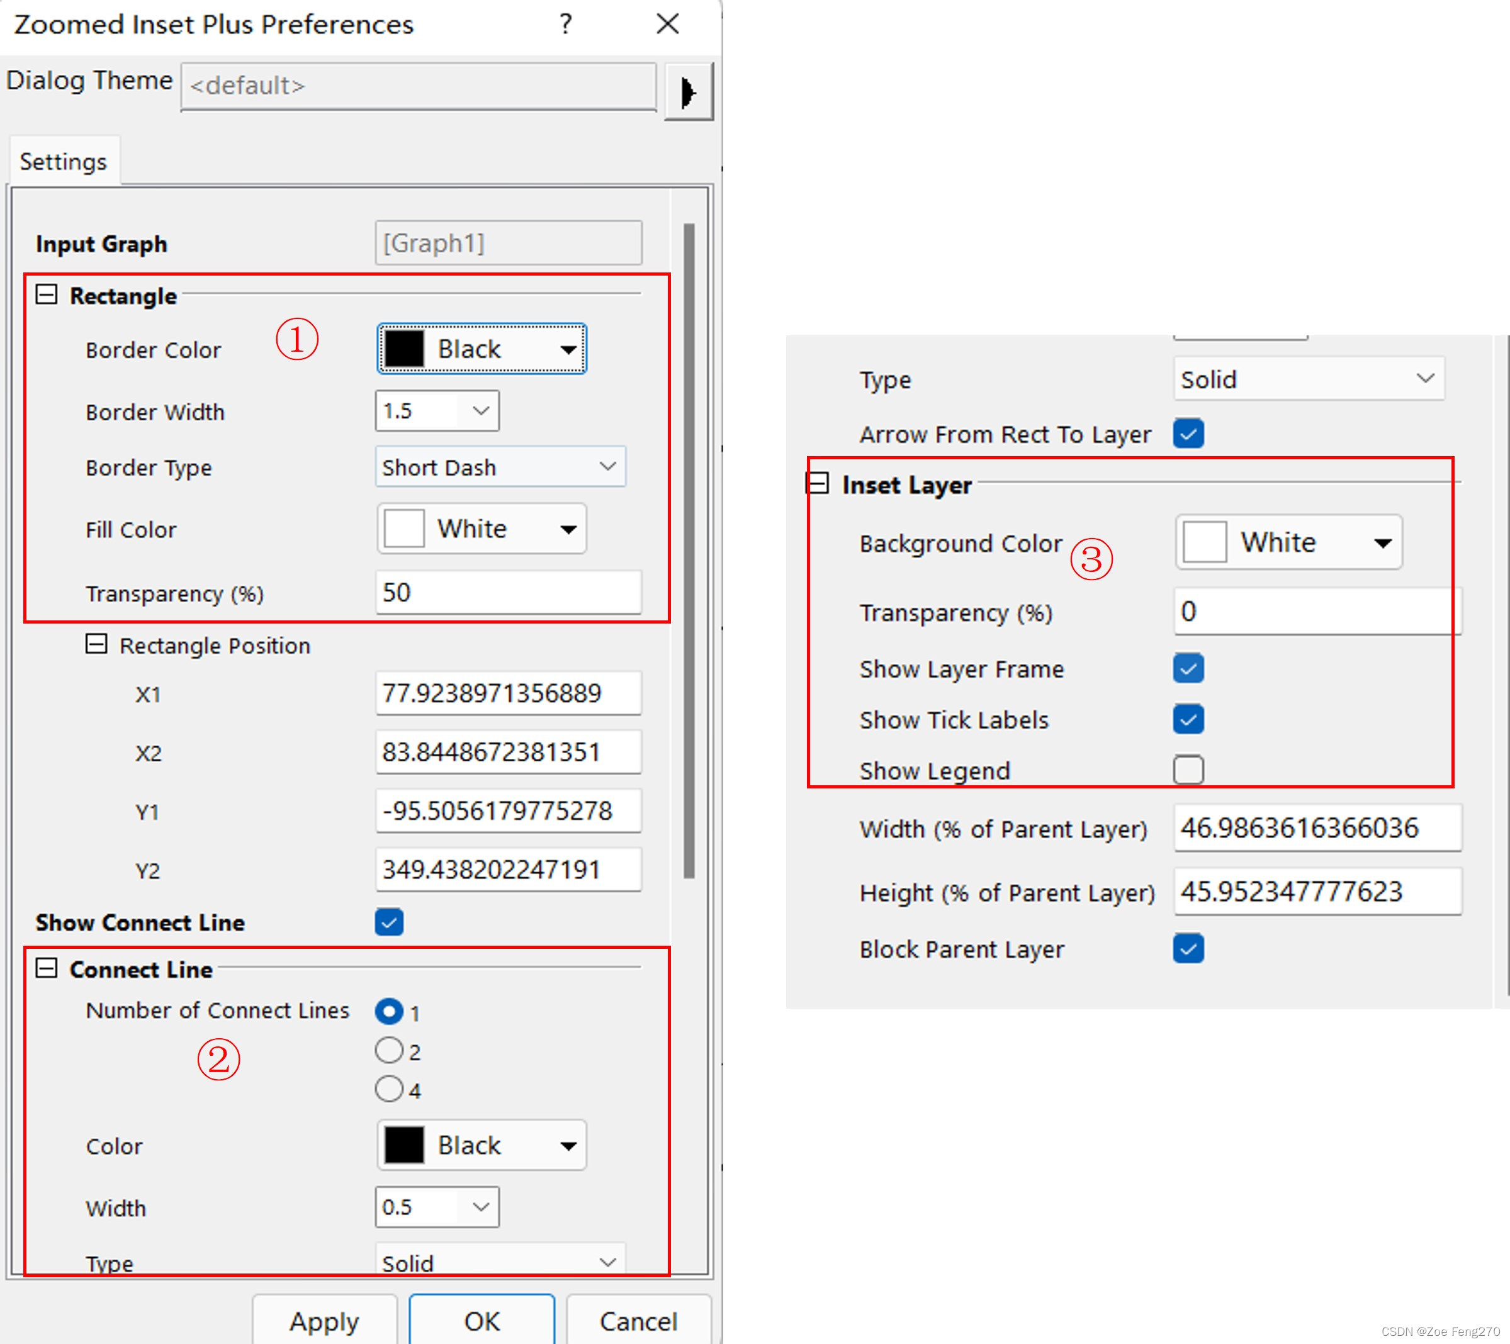Viewport: 1510px width, 1344px height.
Task: Enable the Show Legend checkbox
Action: coord(1188,770)
